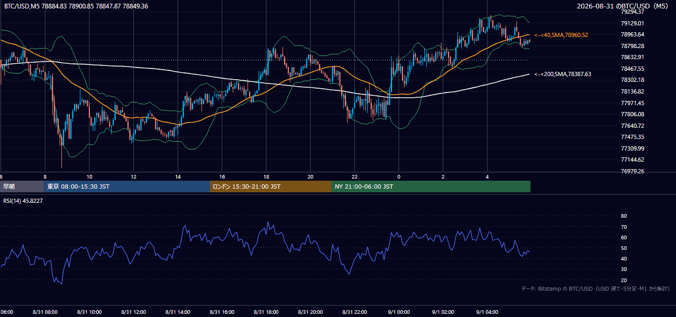Click the 8/31 16:00 time label

click(x=222, y=312)
